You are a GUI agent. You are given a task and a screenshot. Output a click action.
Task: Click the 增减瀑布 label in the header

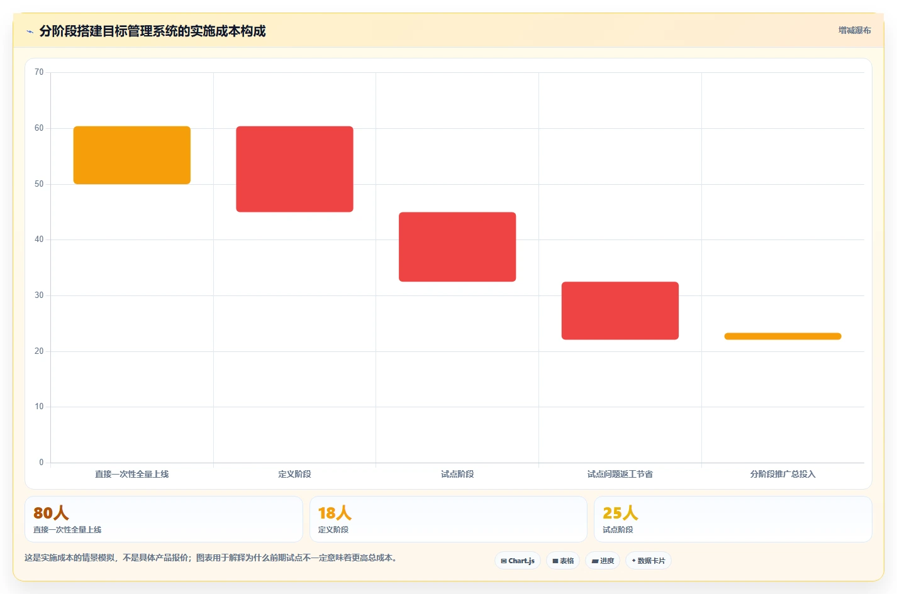click(854, 30)
